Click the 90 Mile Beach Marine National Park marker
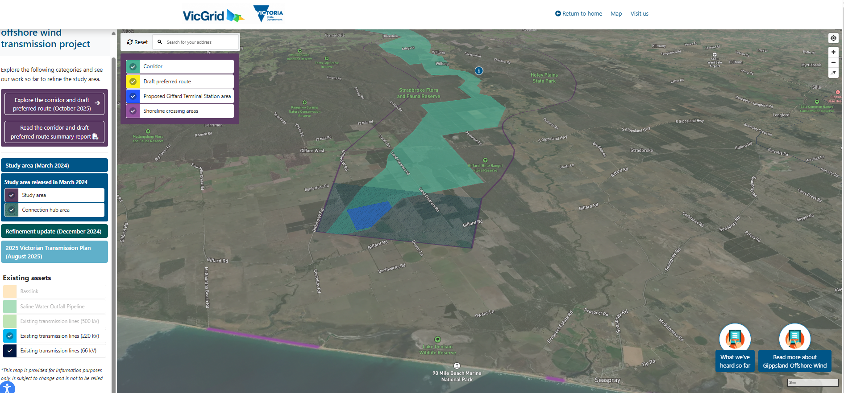 click(457, 366)
